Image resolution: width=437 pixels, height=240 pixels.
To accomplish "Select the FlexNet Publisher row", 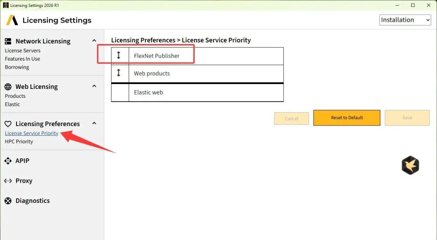I will pyautogui.click(x=197, y=56).
